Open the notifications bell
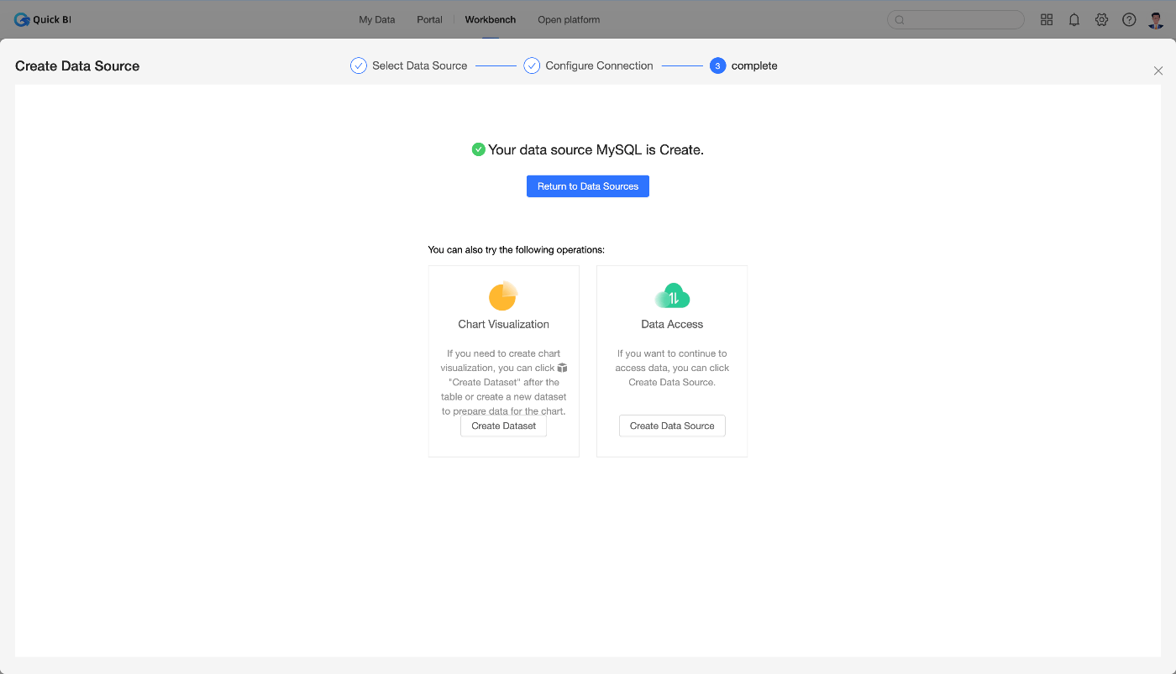The image size is (1176, 674). 1074,19
